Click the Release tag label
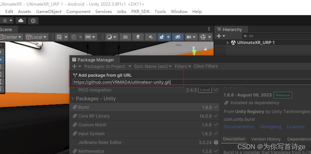This screenshot has width=311, height=154. coord(283,95)
